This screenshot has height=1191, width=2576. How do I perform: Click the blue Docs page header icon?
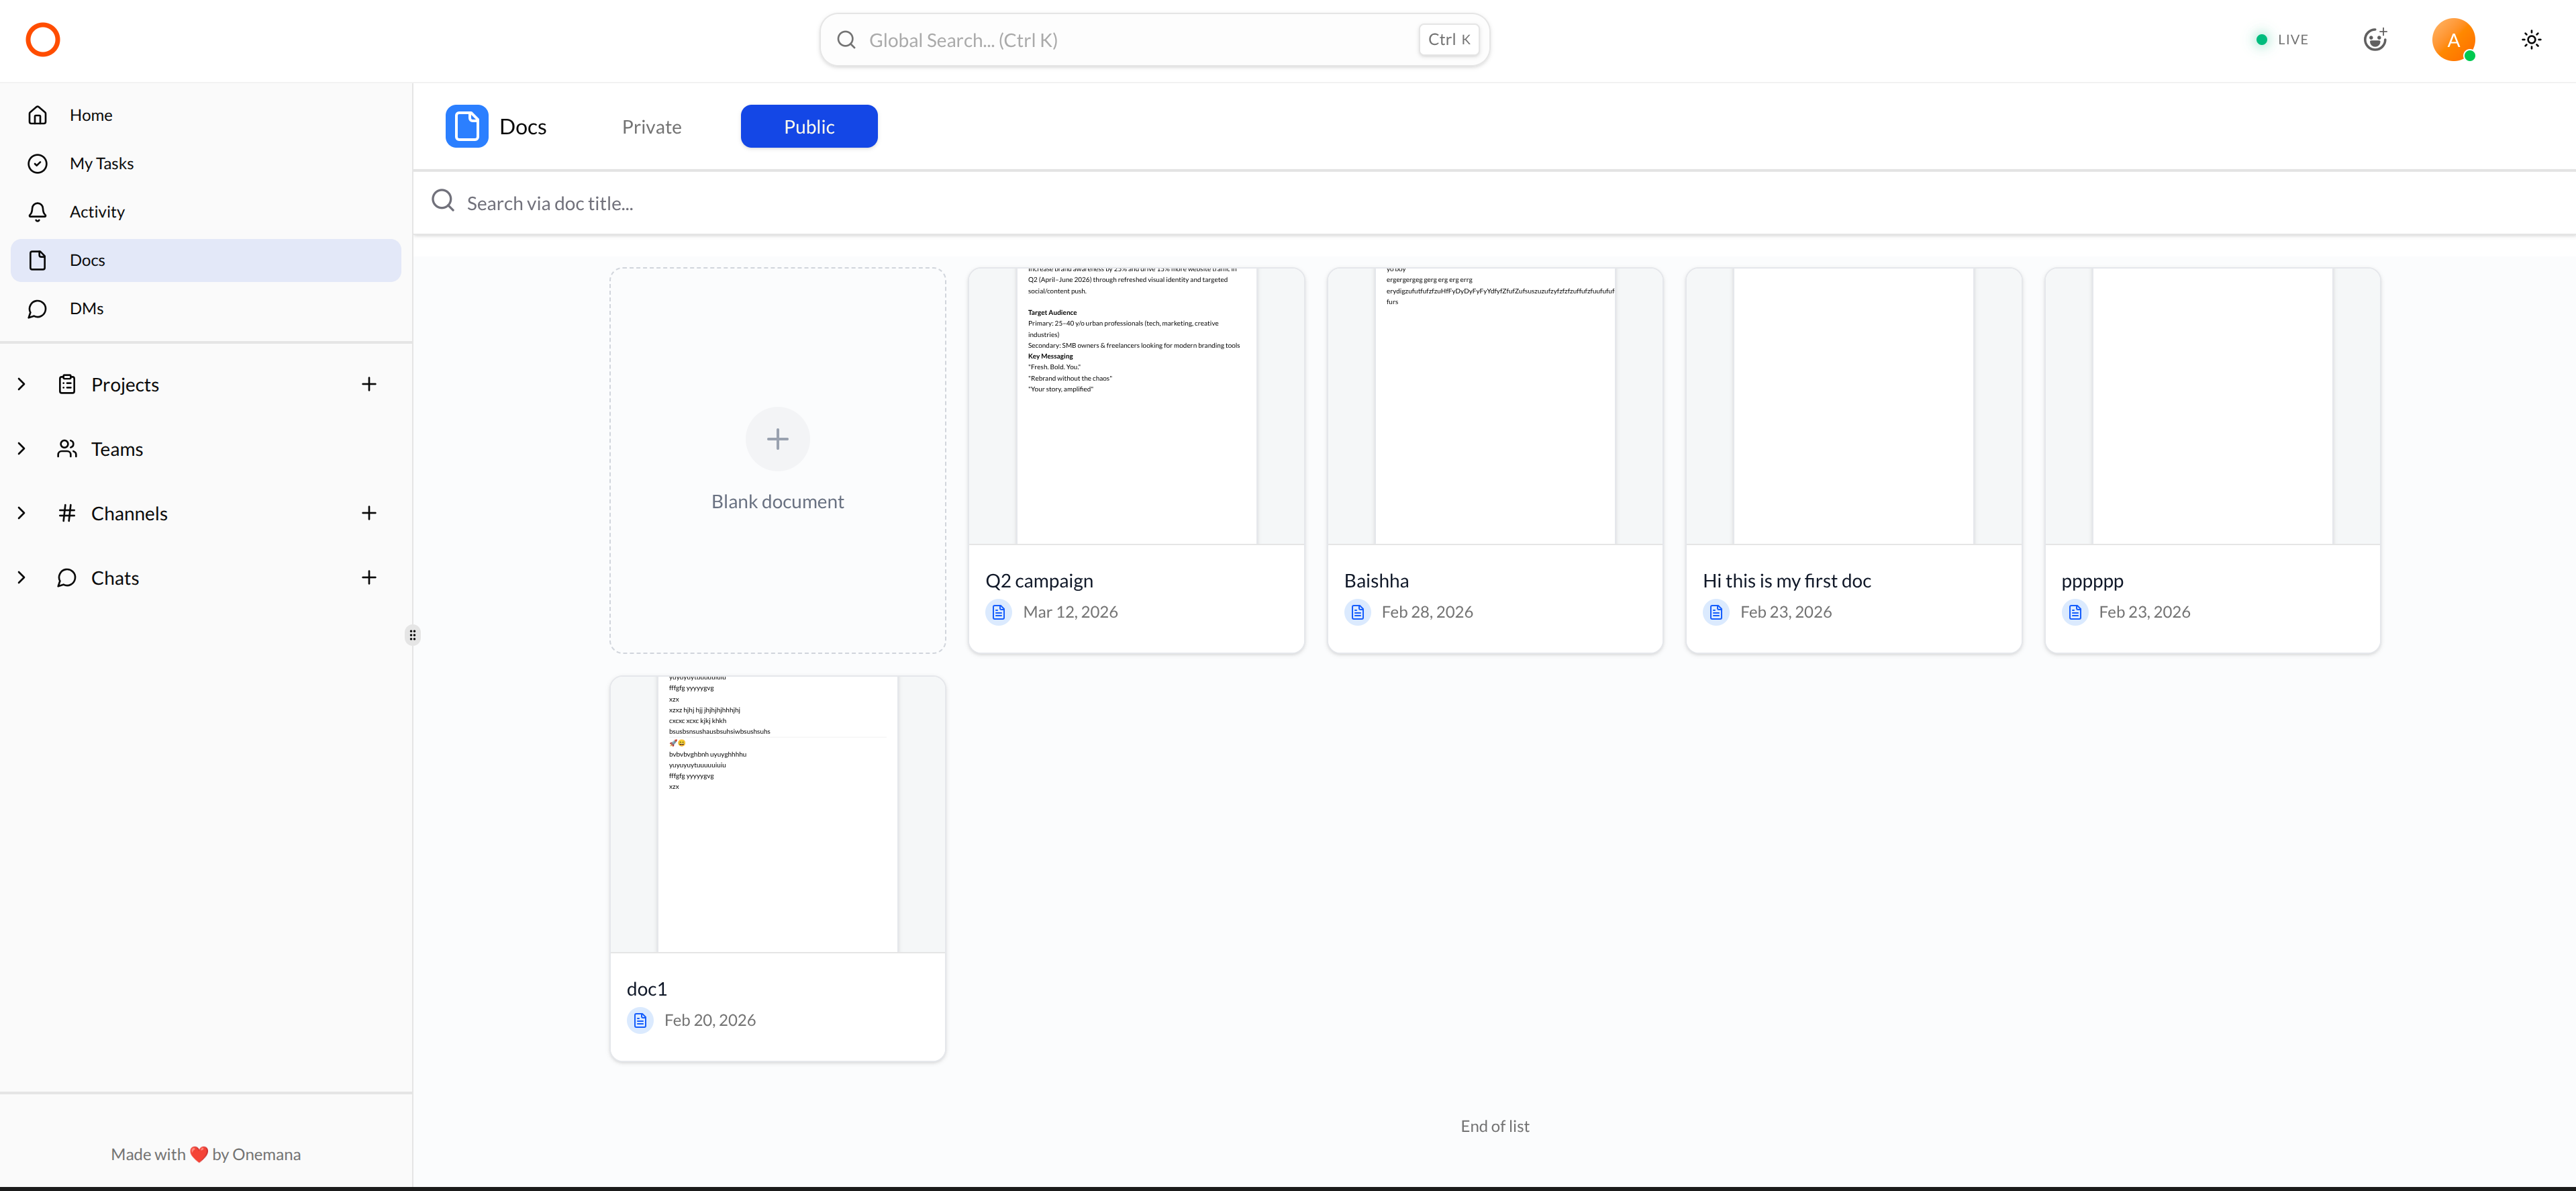coord(467,126)
